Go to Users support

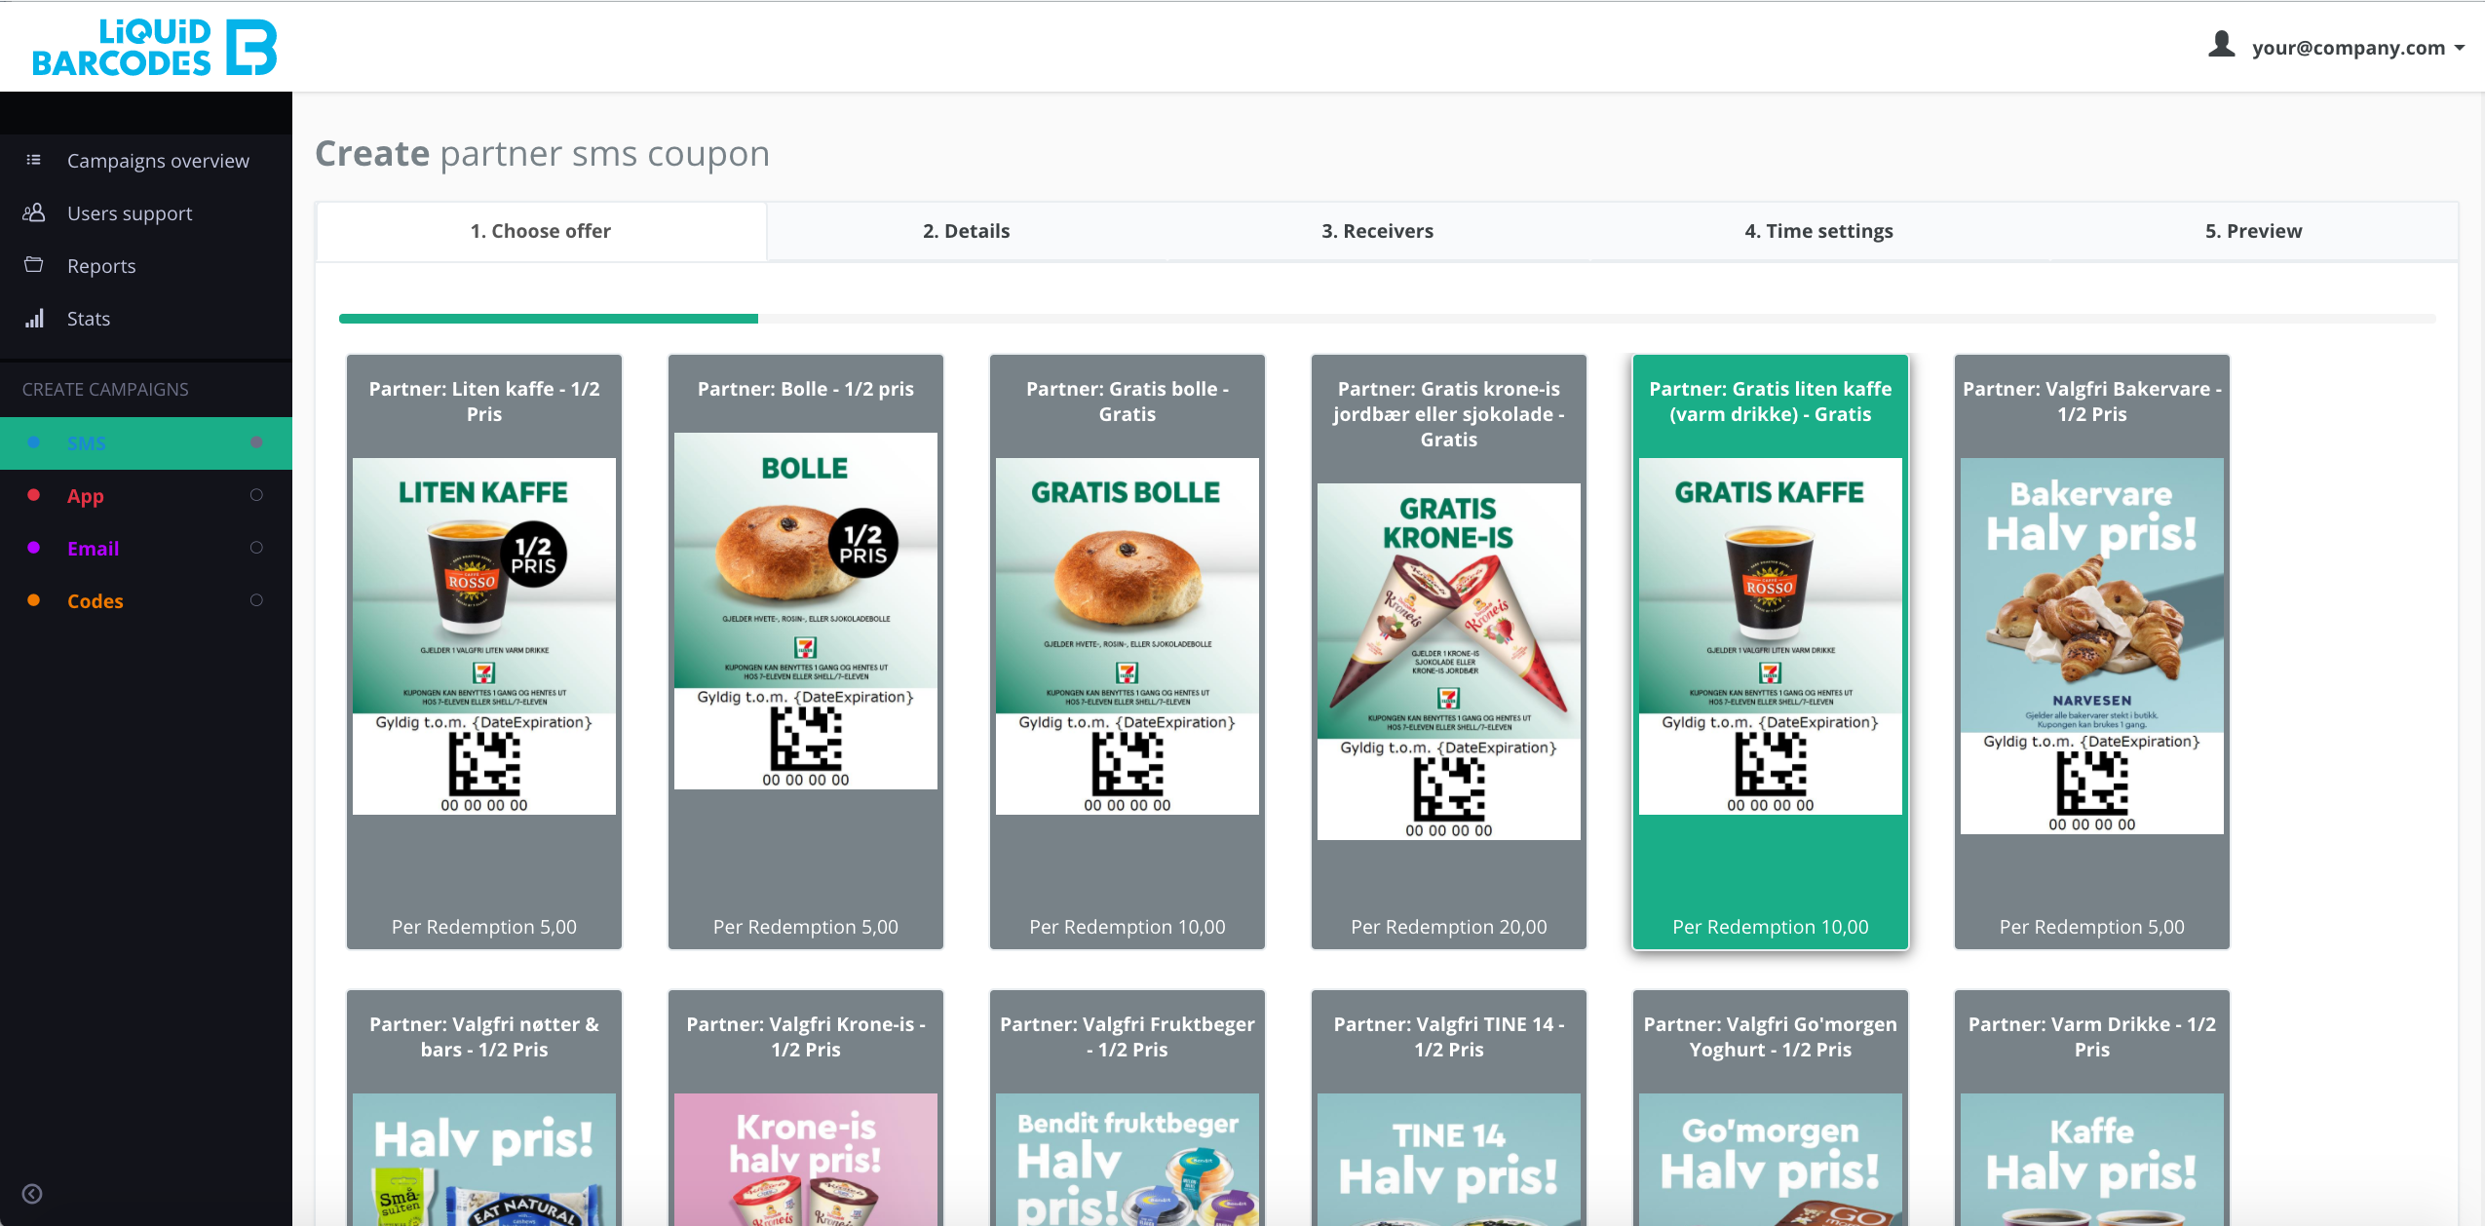(x=130, y=213)
